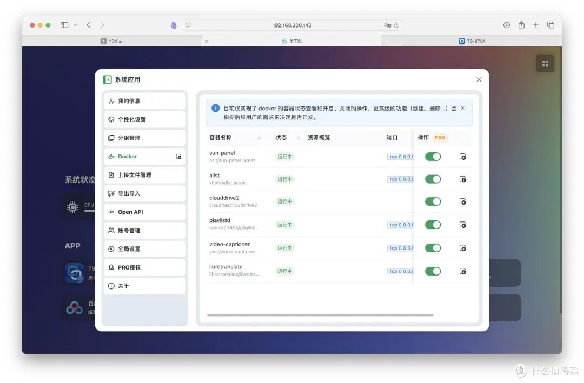Show tab overview
Image resolution: width=584 pixels, height=383 pixels.
pos(550,25)
